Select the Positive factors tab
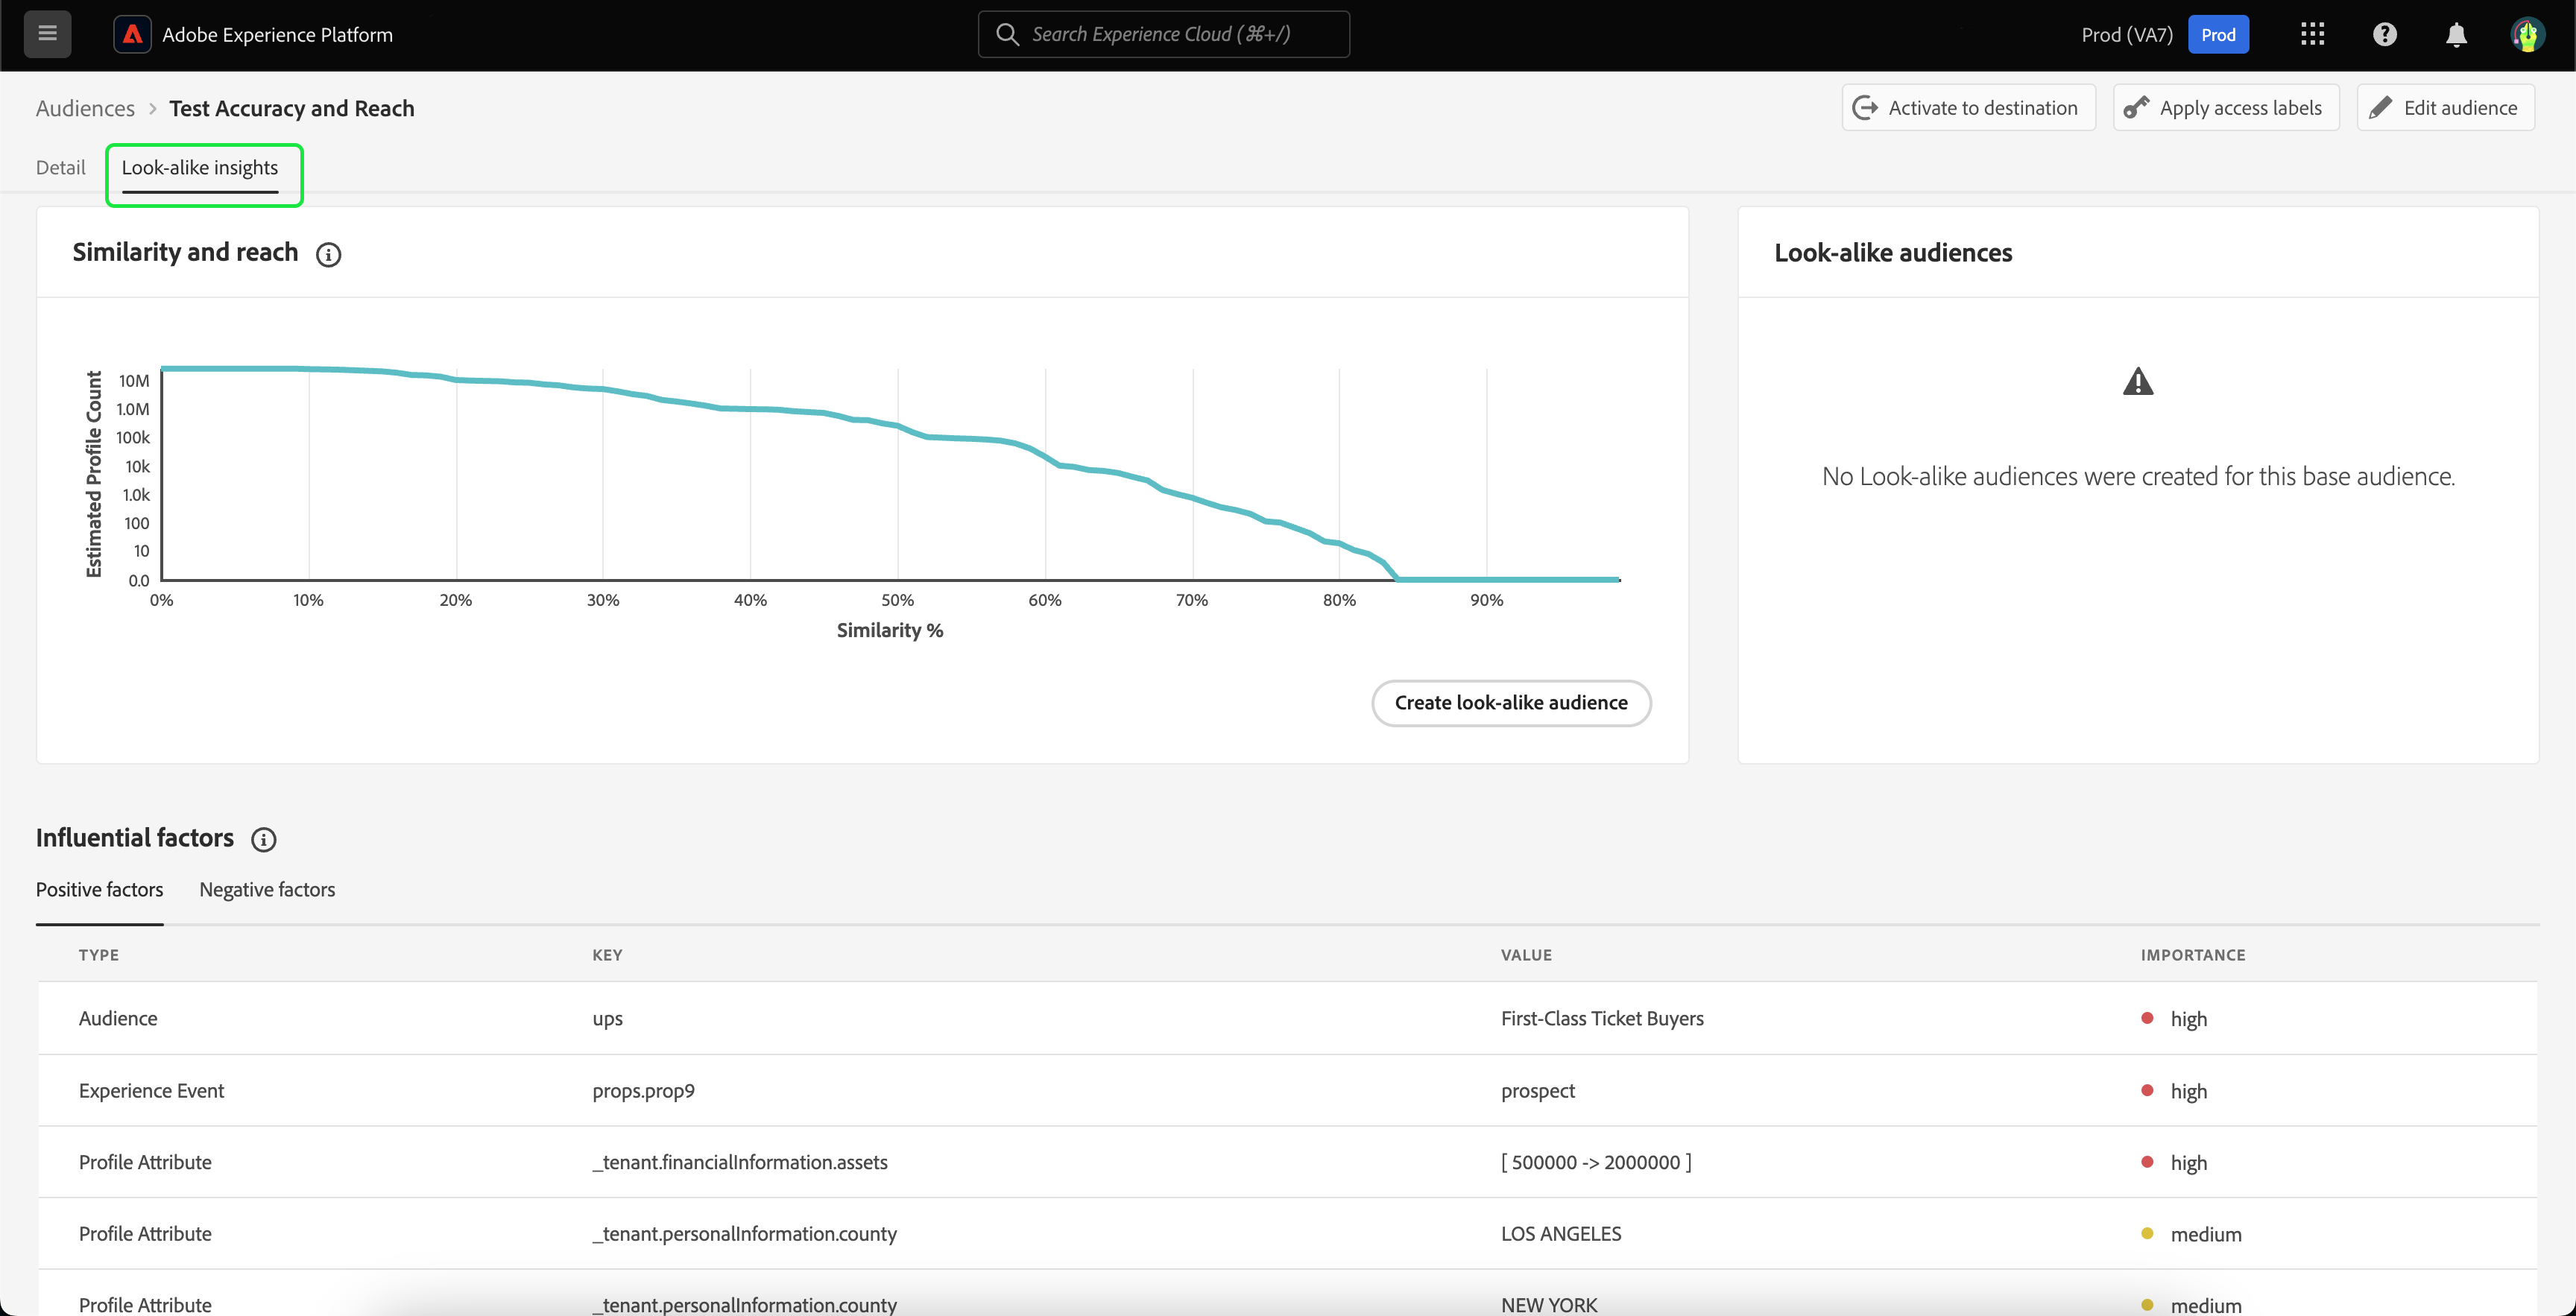Viewport: 2576px width, 1316px height. coord(99,889)
